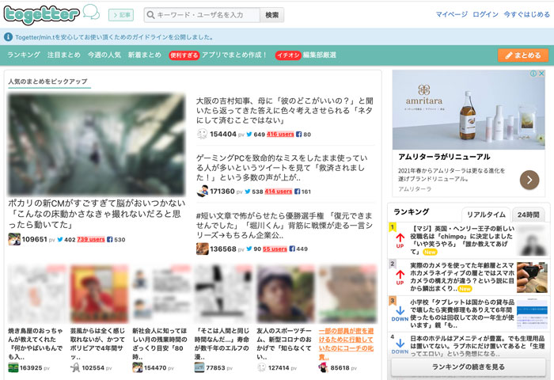Screen dimensions: 554x380
Task: Open rank 2 スマホカメラネイティブ ranking entry
Action: 462,277
